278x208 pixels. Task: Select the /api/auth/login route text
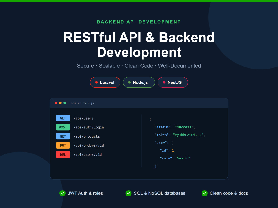pyautogui.click(x=89, y=127)
